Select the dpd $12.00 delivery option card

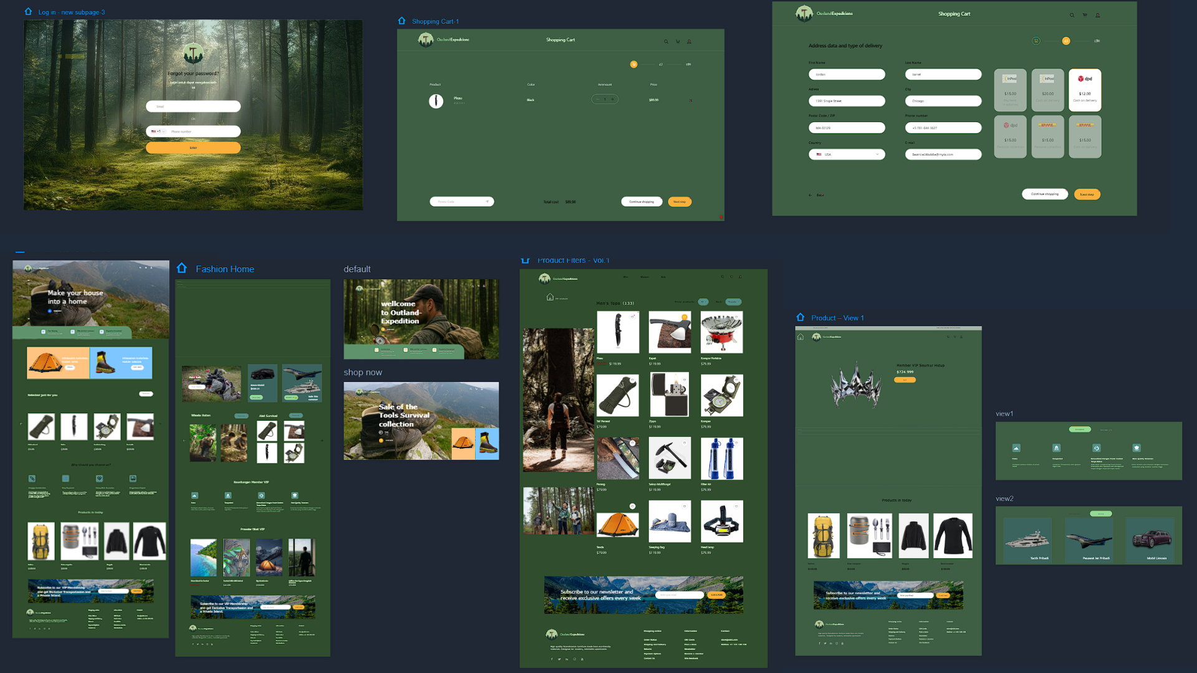(1085, 90)
